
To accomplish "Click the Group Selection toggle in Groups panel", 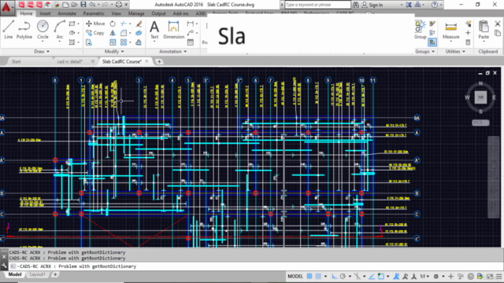I will pos(432,42).
